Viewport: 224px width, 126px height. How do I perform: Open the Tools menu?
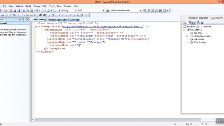pyautogui.click(x=52, y=6)
